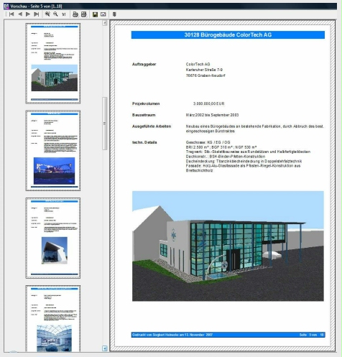
Task: Click the 'Geschosse: KG / EG / OG' line
Action: pyautogui.click(x=208, y=142)
